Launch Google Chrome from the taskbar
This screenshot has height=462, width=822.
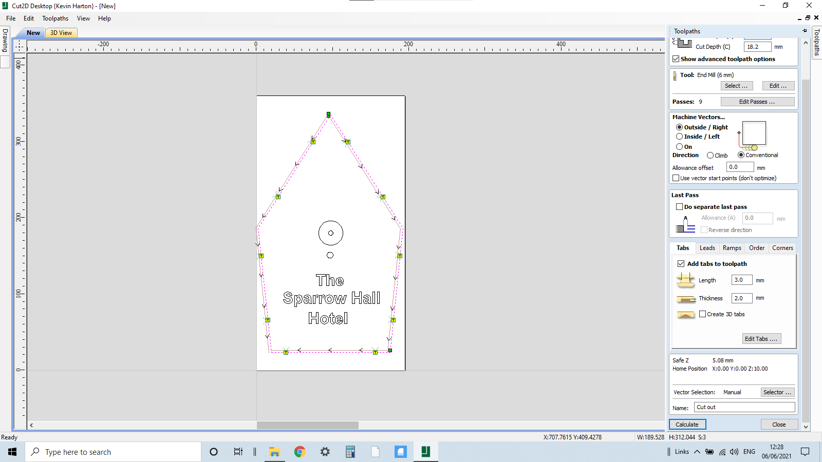pos(300,452)
